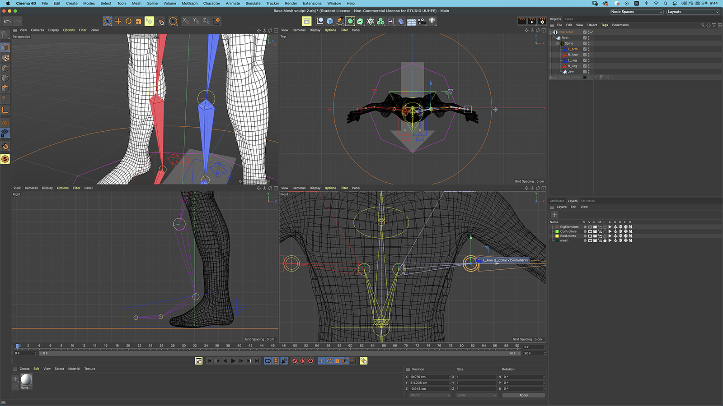Toggle Parameter keyframe recording P icon
The height and width of the screenshot is (406, 723).
click(345, 361)
